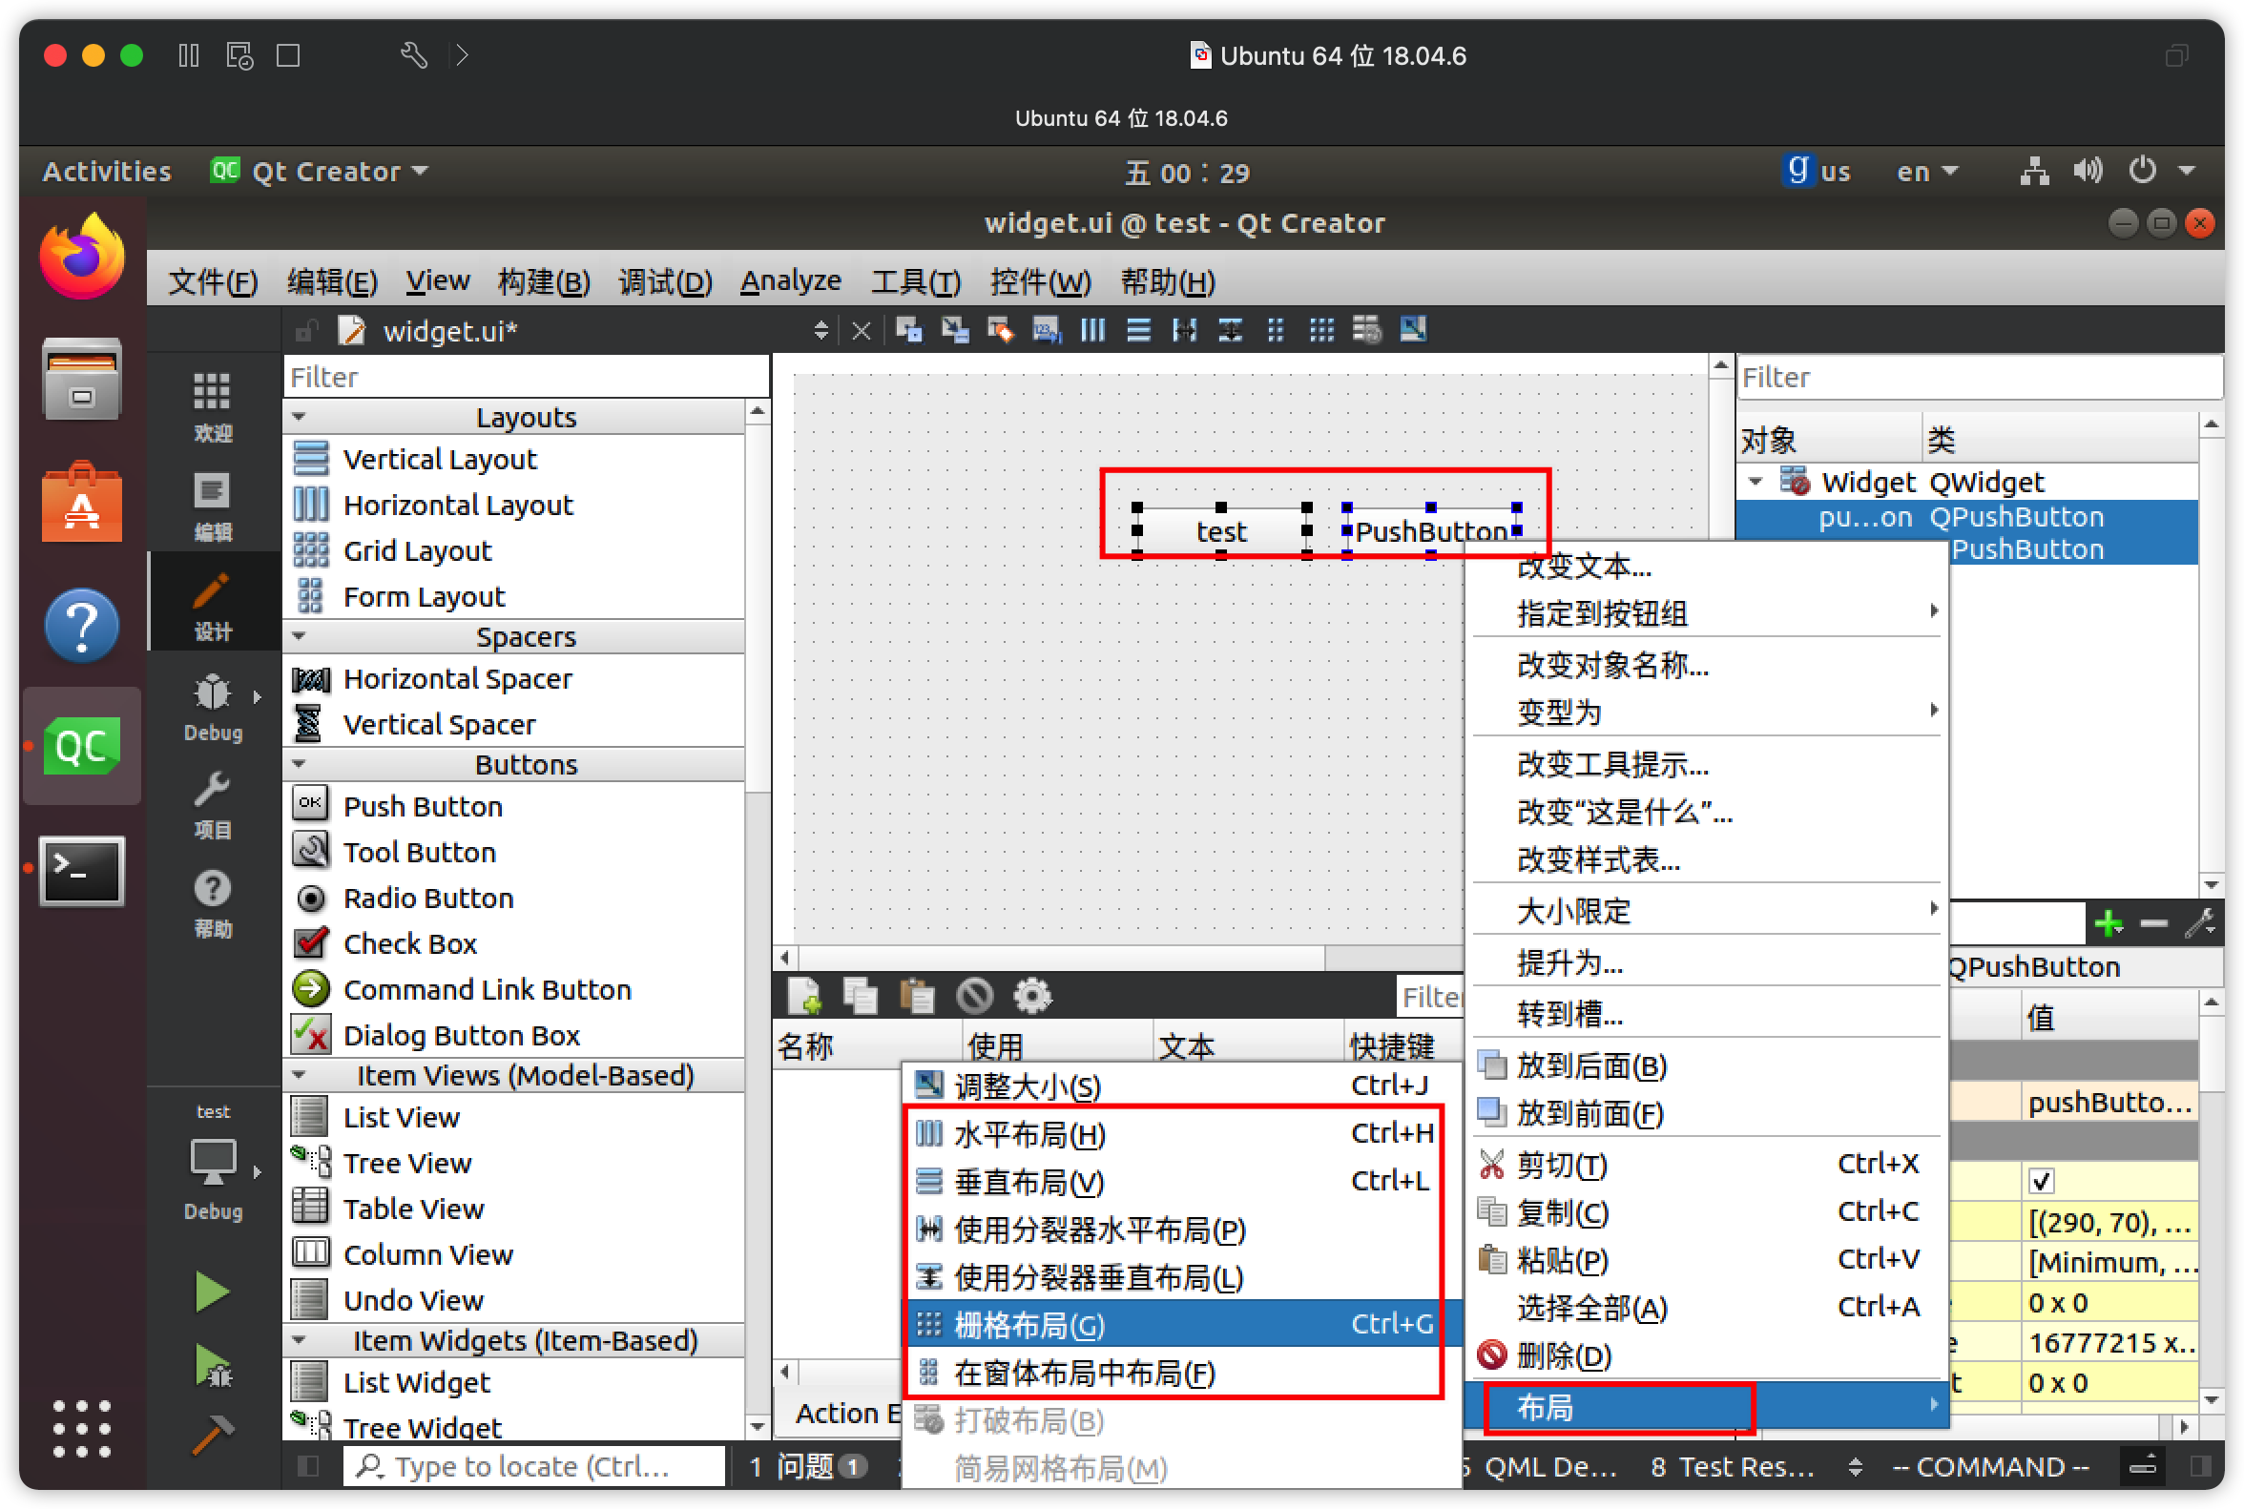Viewport: 2244px width, 1509px height.
Task: Click the widget box Filter field
Action: pyautogui.click(x=526, y=378)
